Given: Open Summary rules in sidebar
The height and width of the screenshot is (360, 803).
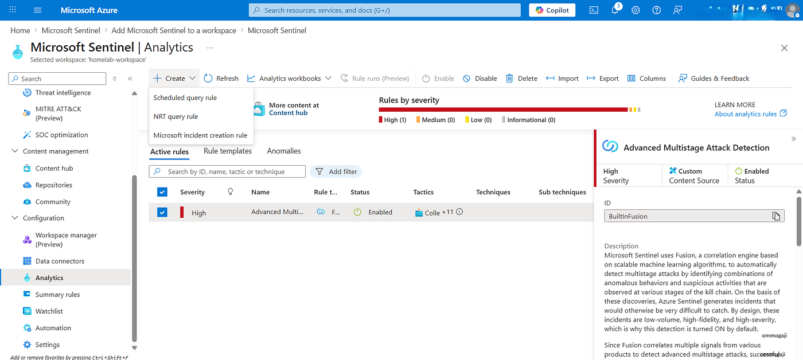Looking at the screenshot, I should pos(57,295).
